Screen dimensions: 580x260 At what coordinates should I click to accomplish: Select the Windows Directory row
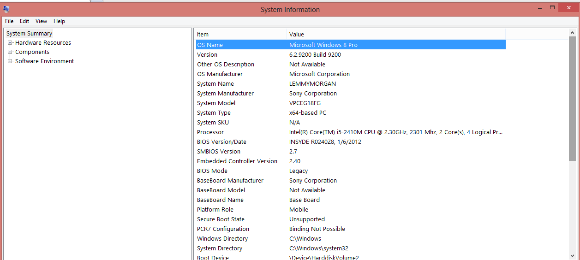tap(350, 238)
